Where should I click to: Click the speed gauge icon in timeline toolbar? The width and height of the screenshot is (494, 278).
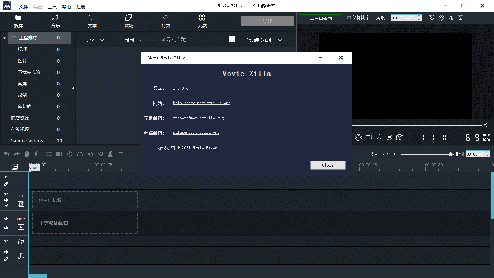(x=80, y=154)
